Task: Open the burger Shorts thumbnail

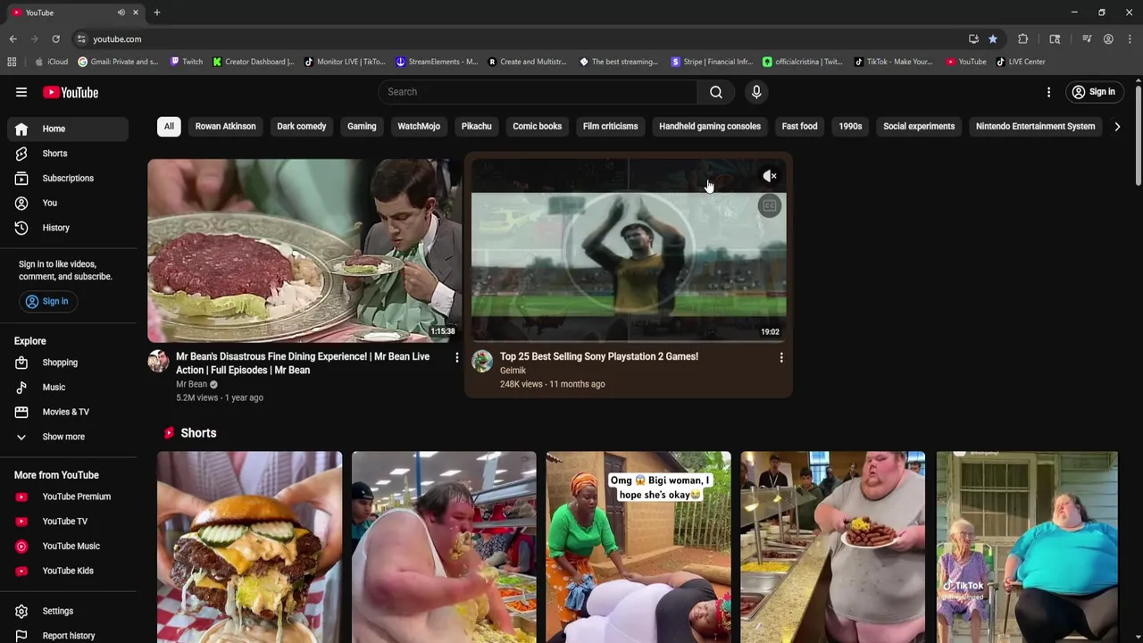Action: (x=249, y=547)
